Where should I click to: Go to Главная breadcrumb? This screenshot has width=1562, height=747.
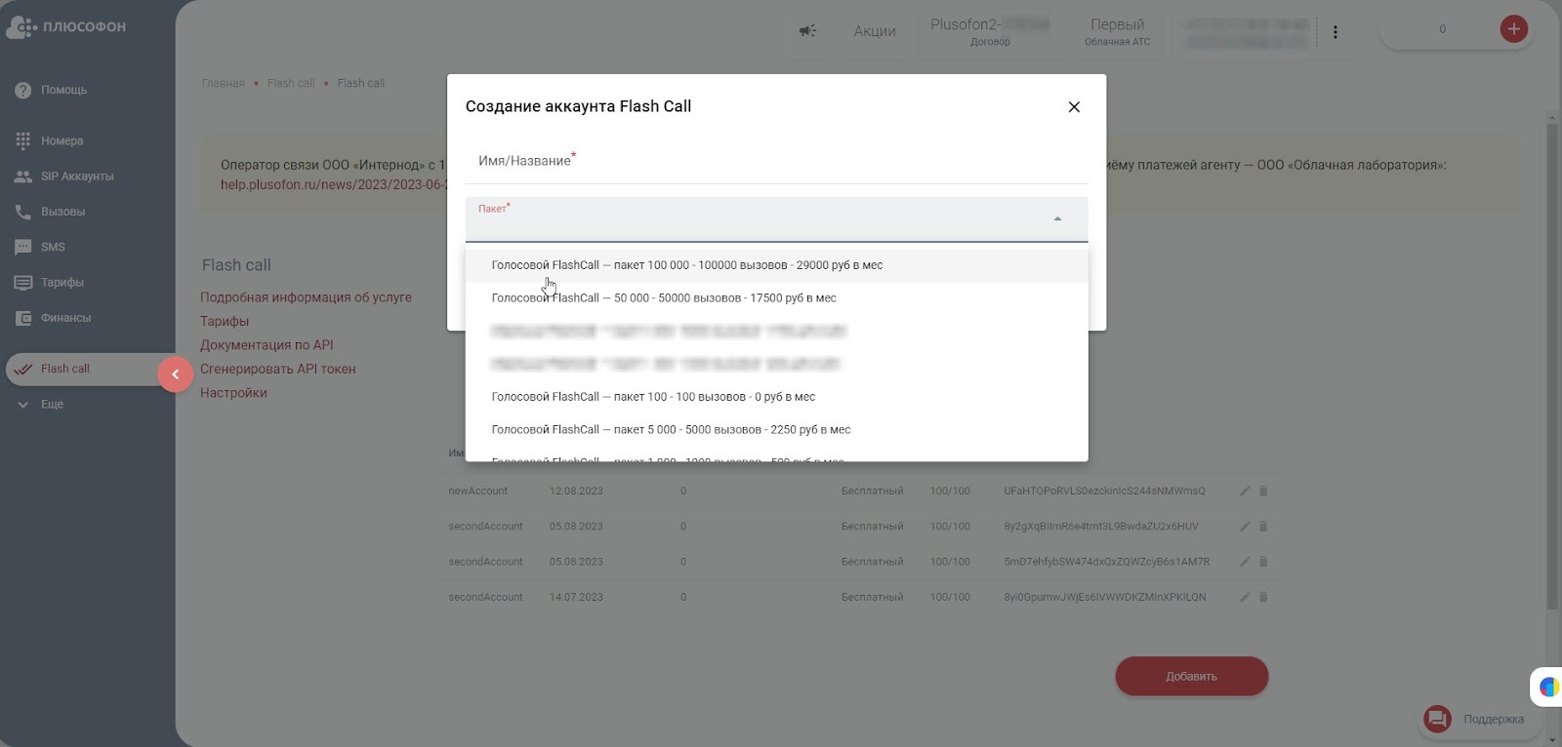(223, 83)
